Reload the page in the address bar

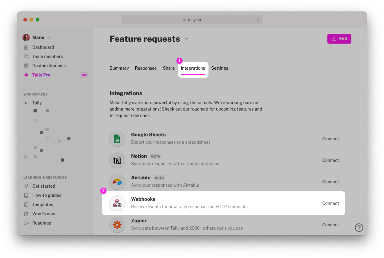(258, 20)
